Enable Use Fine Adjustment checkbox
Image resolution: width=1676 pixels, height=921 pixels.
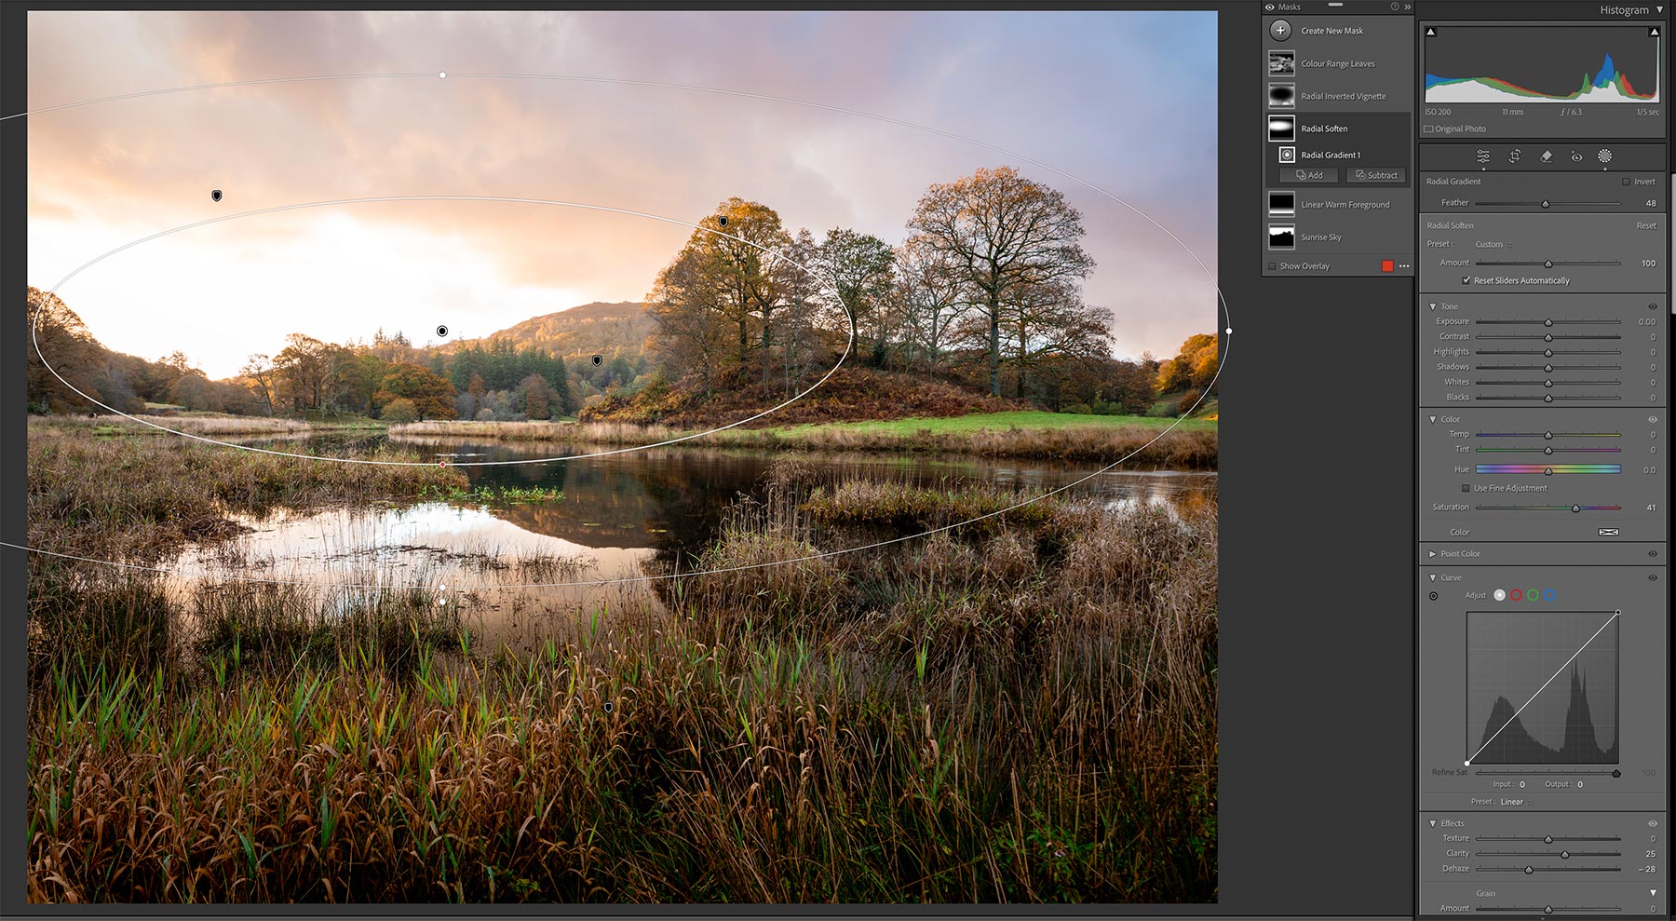(1466, 488)
